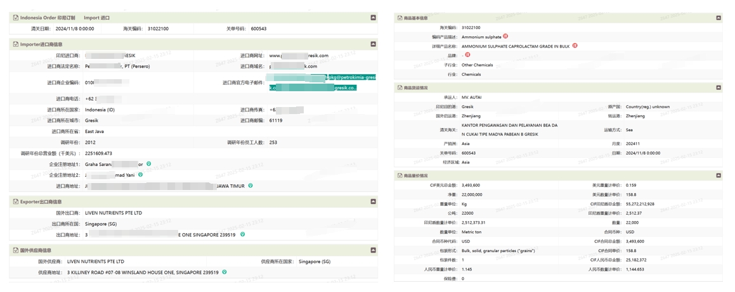The width and height of the screenshot is (735, 292).
Task: Click the Import 进口 label in header
Action: (96, 18)
